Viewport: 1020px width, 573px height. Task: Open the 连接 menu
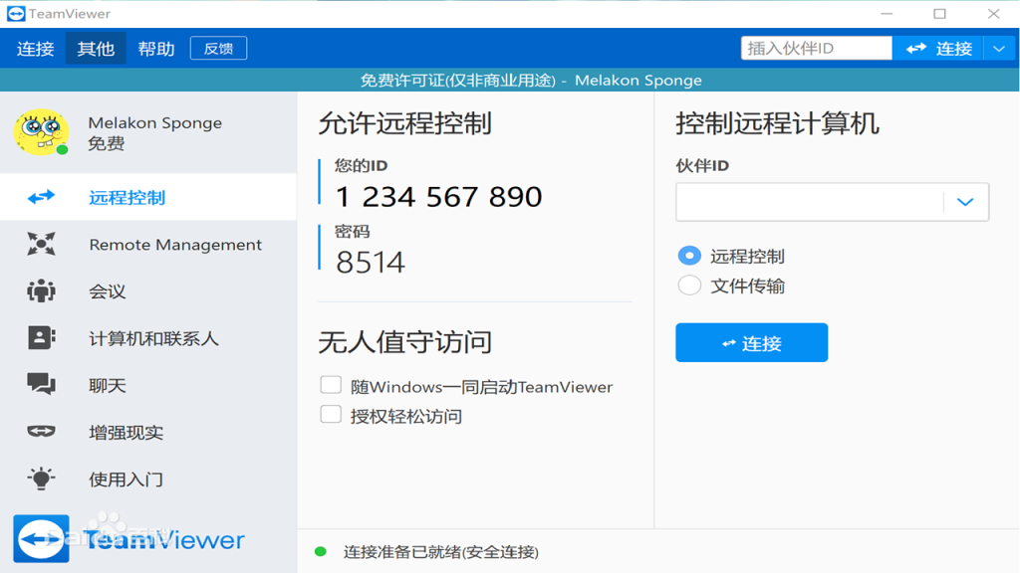[36, 48]
